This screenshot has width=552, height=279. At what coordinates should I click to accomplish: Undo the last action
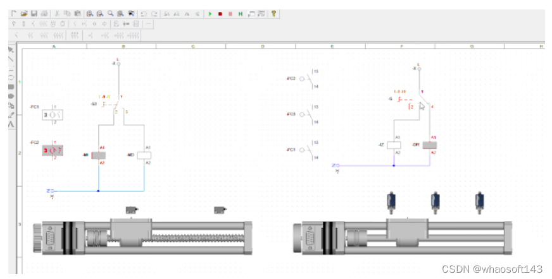[144, 14]
